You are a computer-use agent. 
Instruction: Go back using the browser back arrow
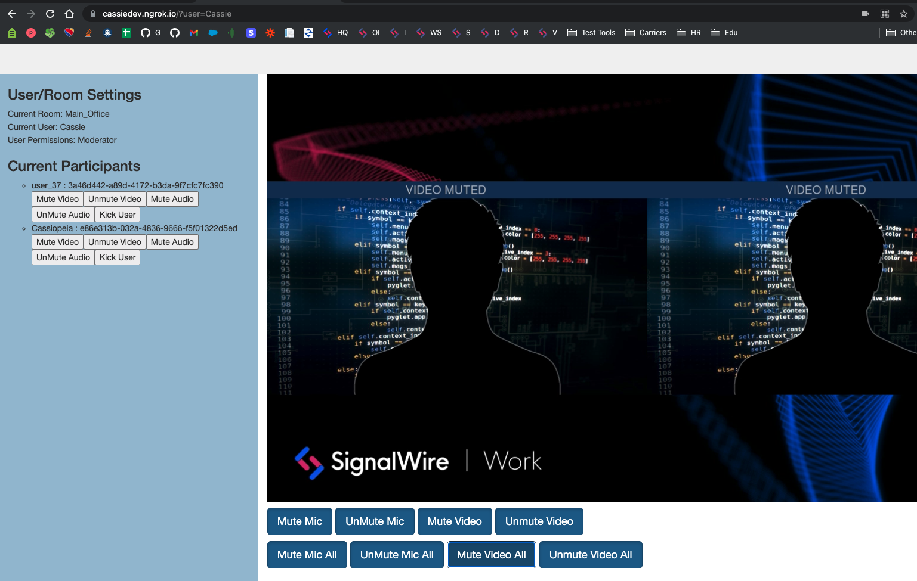click(x=12, y=14)
